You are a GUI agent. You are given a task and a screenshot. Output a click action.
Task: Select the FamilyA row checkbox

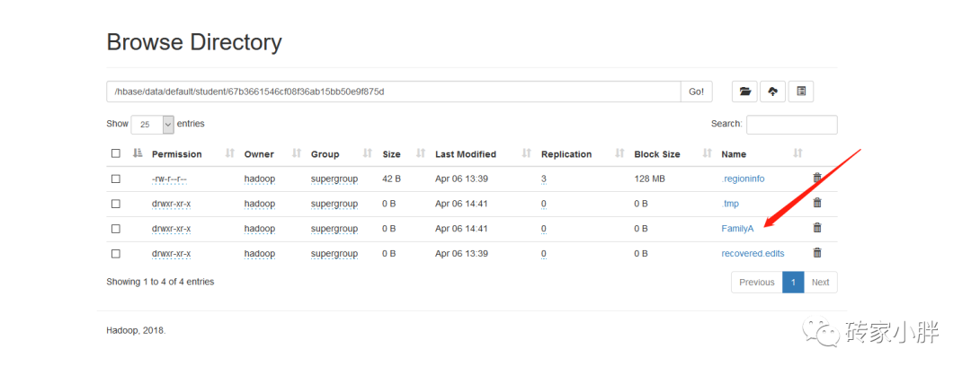[x=115, y=229]
